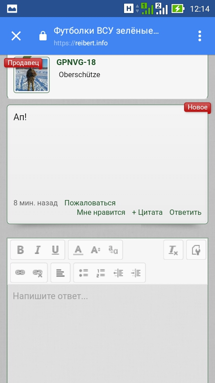Remove formatting with the Tx icon
Viewport: 215px width, 383px height.
coord(173,250)
